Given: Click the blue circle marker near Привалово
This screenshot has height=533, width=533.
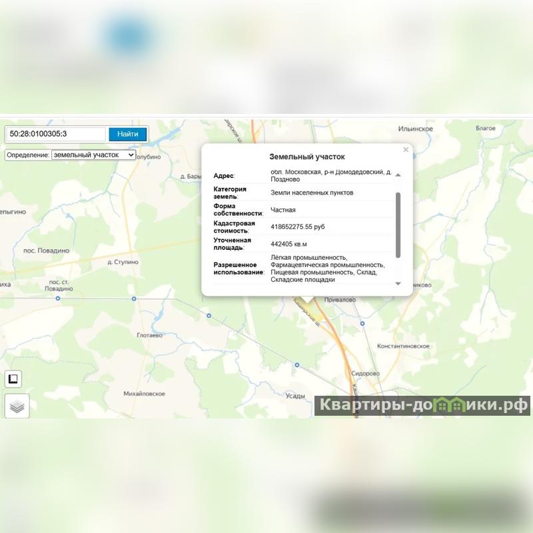Looking at the screenshot, I should pos(362,323).
